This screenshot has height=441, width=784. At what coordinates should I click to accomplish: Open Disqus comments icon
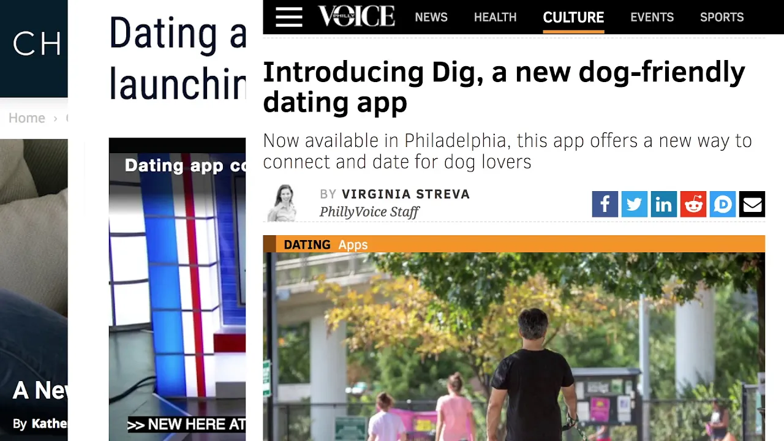pos(722,204)
